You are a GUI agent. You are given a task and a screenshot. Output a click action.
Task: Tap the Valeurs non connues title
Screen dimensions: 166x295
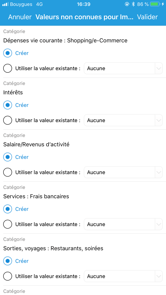(84, 17)
